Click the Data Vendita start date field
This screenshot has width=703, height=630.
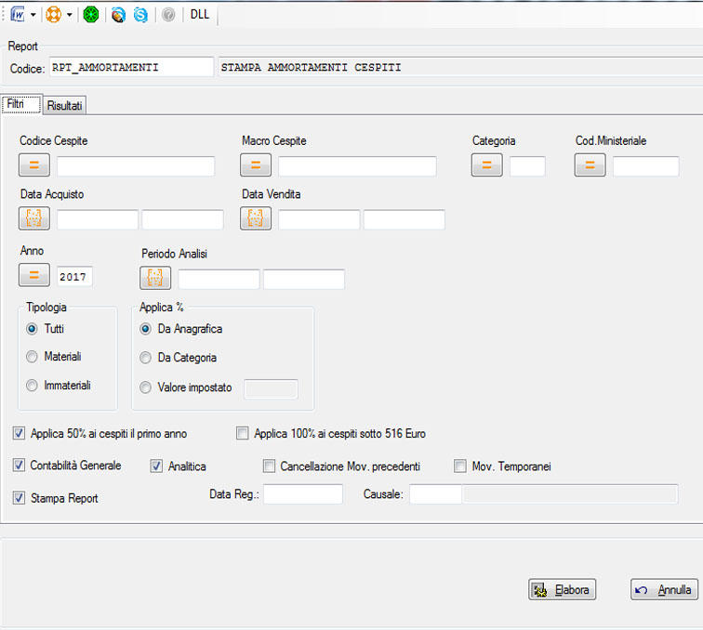(x=319, y=219)
